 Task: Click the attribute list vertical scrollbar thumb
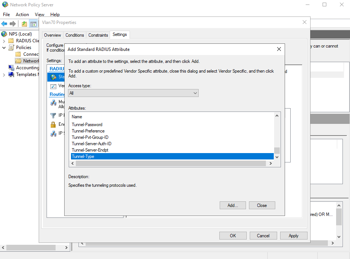pyautogui.click(x=277, y=150)
